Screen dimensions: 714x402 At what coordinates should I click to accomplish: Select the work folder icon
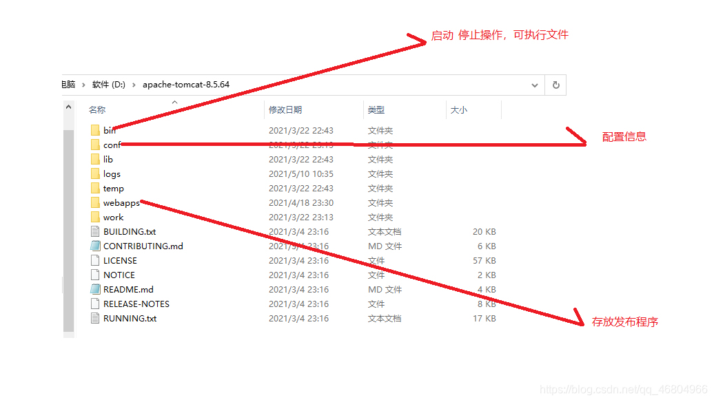click(95, 218)
